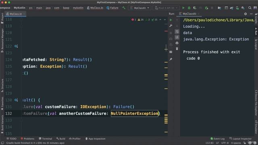Open the Profiler tool window

[75, 139]
